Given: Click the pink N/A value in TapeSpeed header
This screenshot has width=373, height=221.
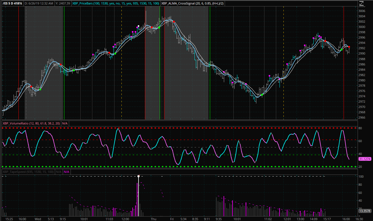Looking at the screenshot, I should (x=66, y=172).
